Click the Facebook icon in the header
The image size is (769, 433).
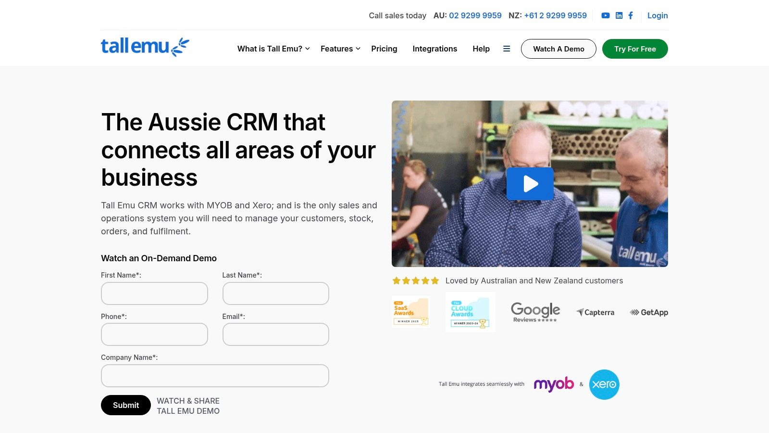pyautogui.click(x=631, y=15)
